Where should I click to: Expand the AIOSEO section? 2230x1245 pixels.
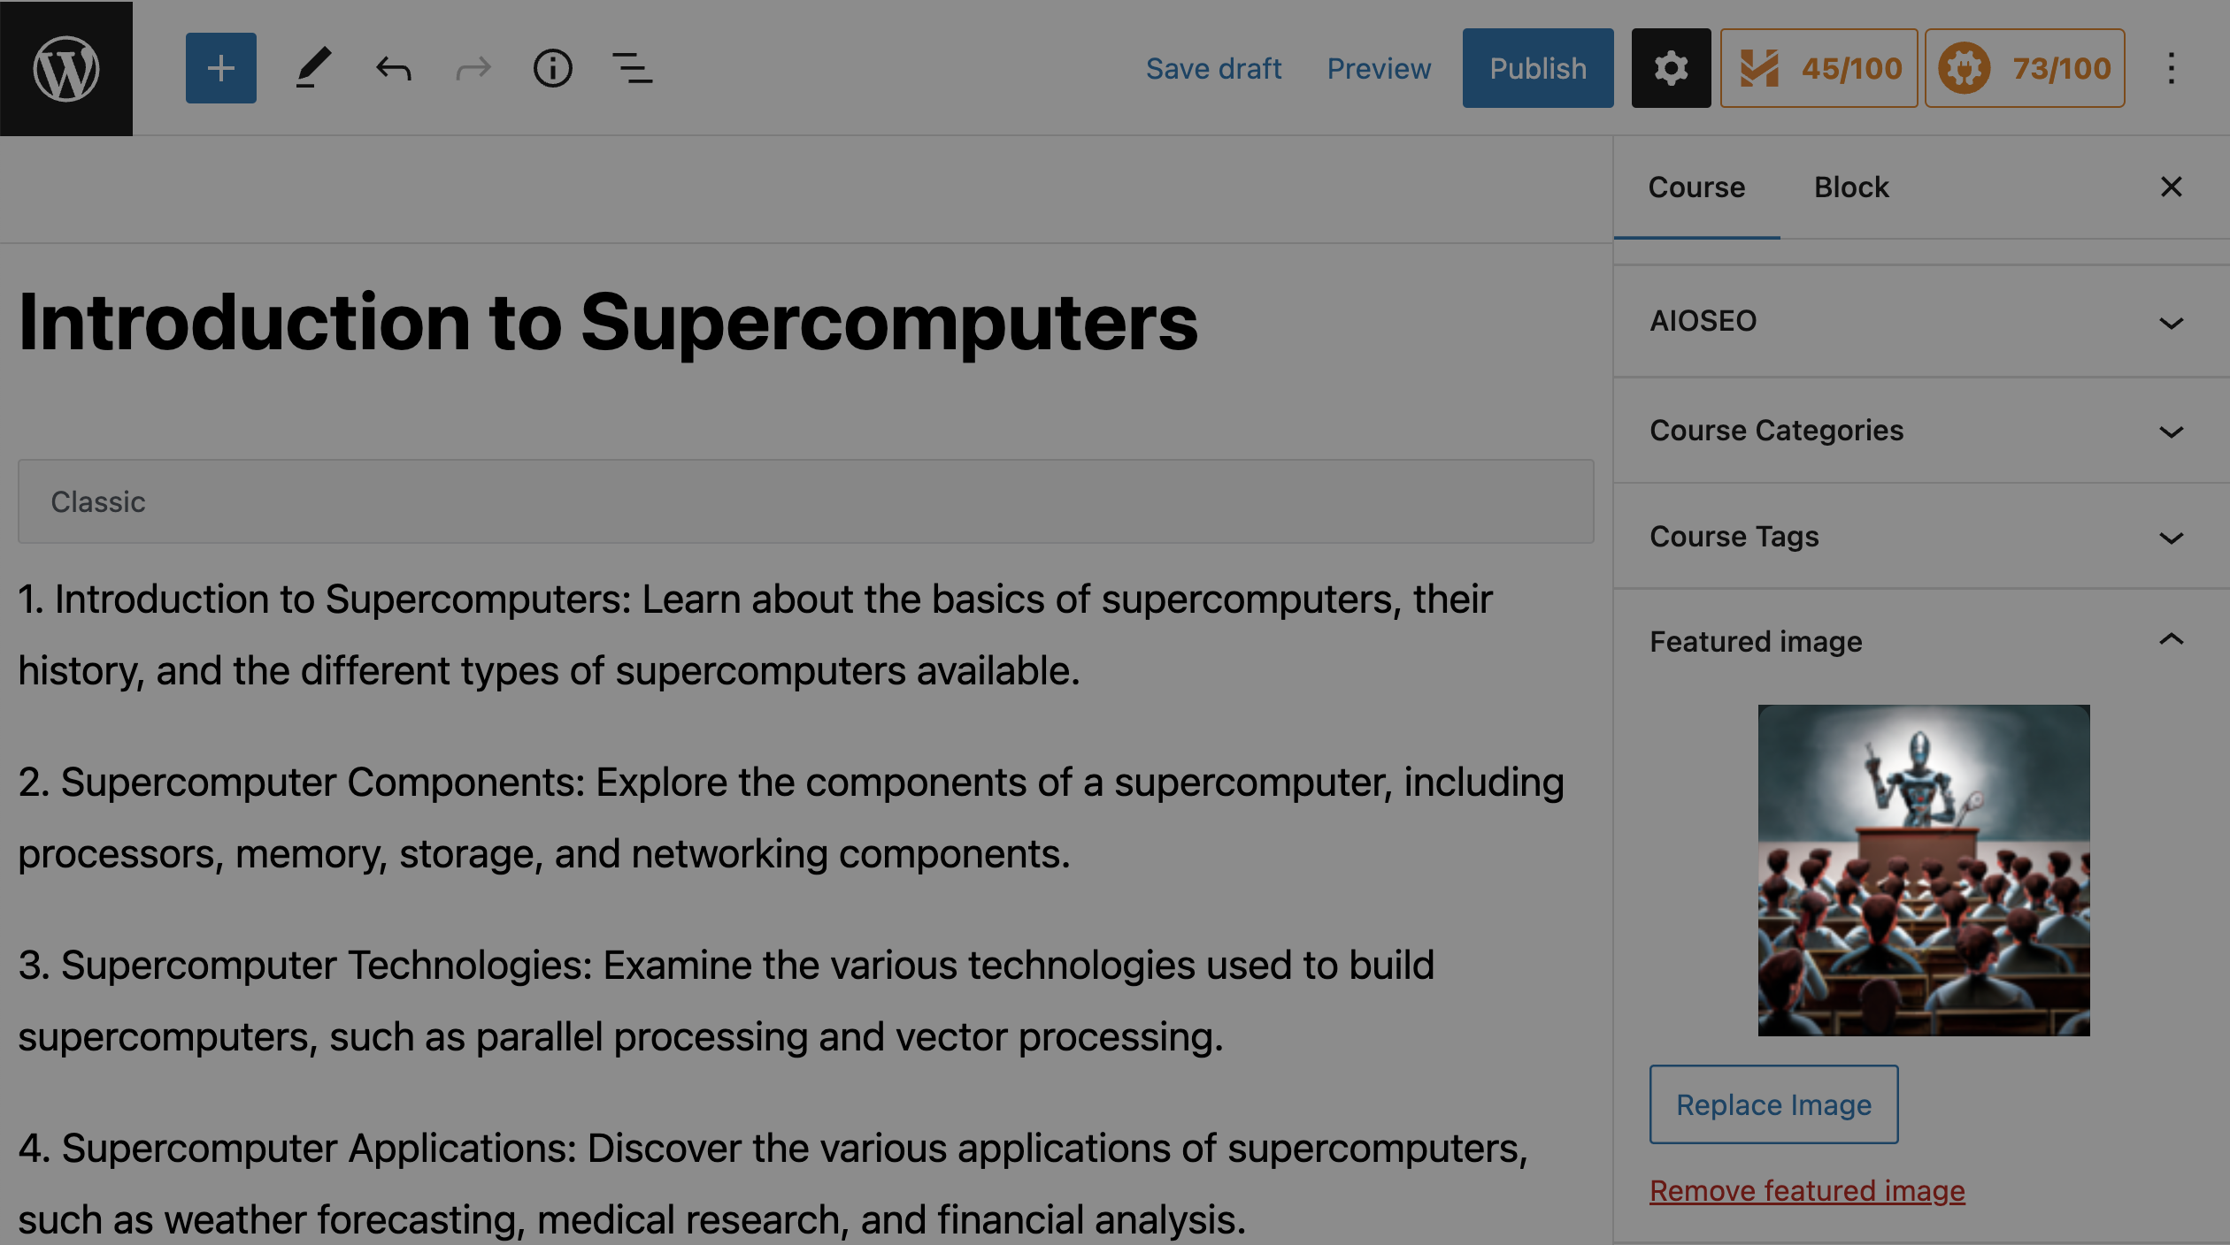point(1922,321)
